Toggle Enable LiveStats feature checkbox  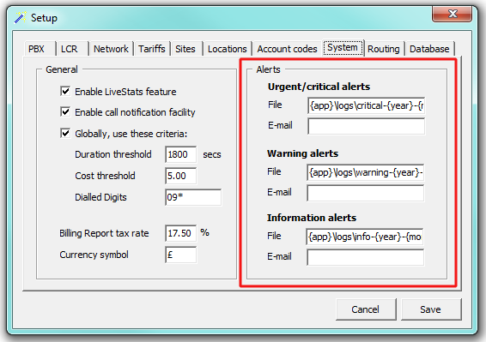pyautogui.click(x=65, y=91)
